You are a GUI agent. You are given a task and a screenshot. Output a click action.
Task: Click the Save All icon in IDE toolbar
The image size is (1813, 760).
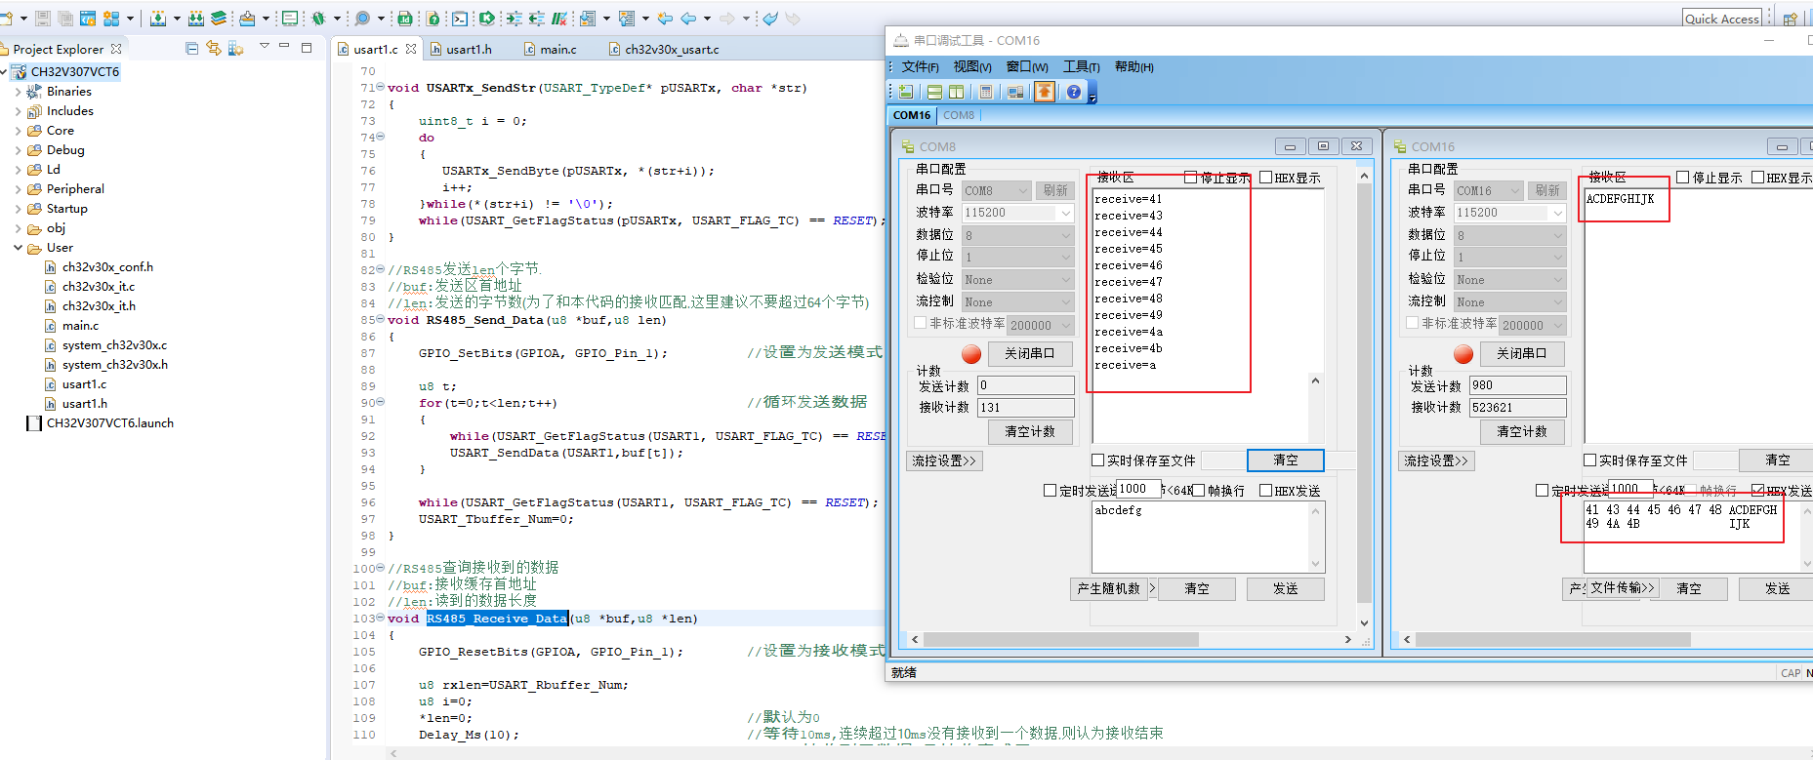65,19
